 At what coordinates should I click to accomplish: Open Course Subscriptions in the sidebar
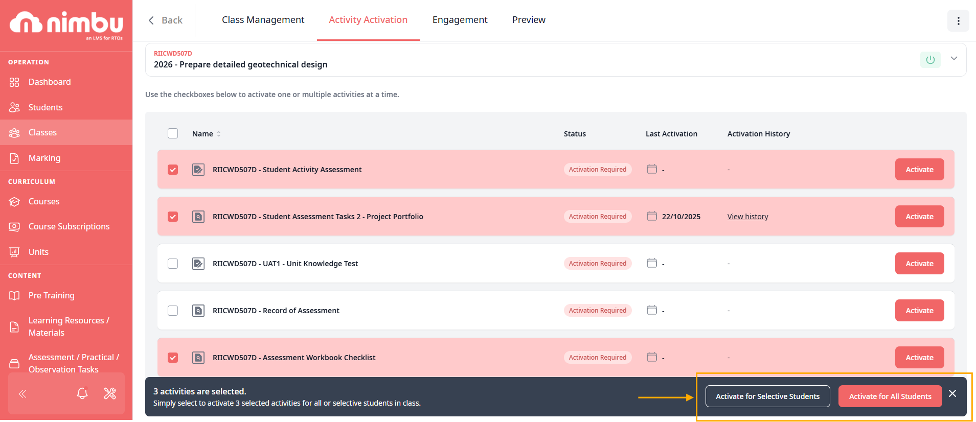click(69, 226)
